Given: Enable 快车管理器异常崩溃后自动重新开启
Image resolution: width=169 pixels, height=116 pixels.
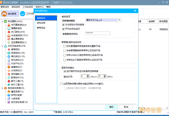Looking at the screenshot, I should [x=64, y=46].
